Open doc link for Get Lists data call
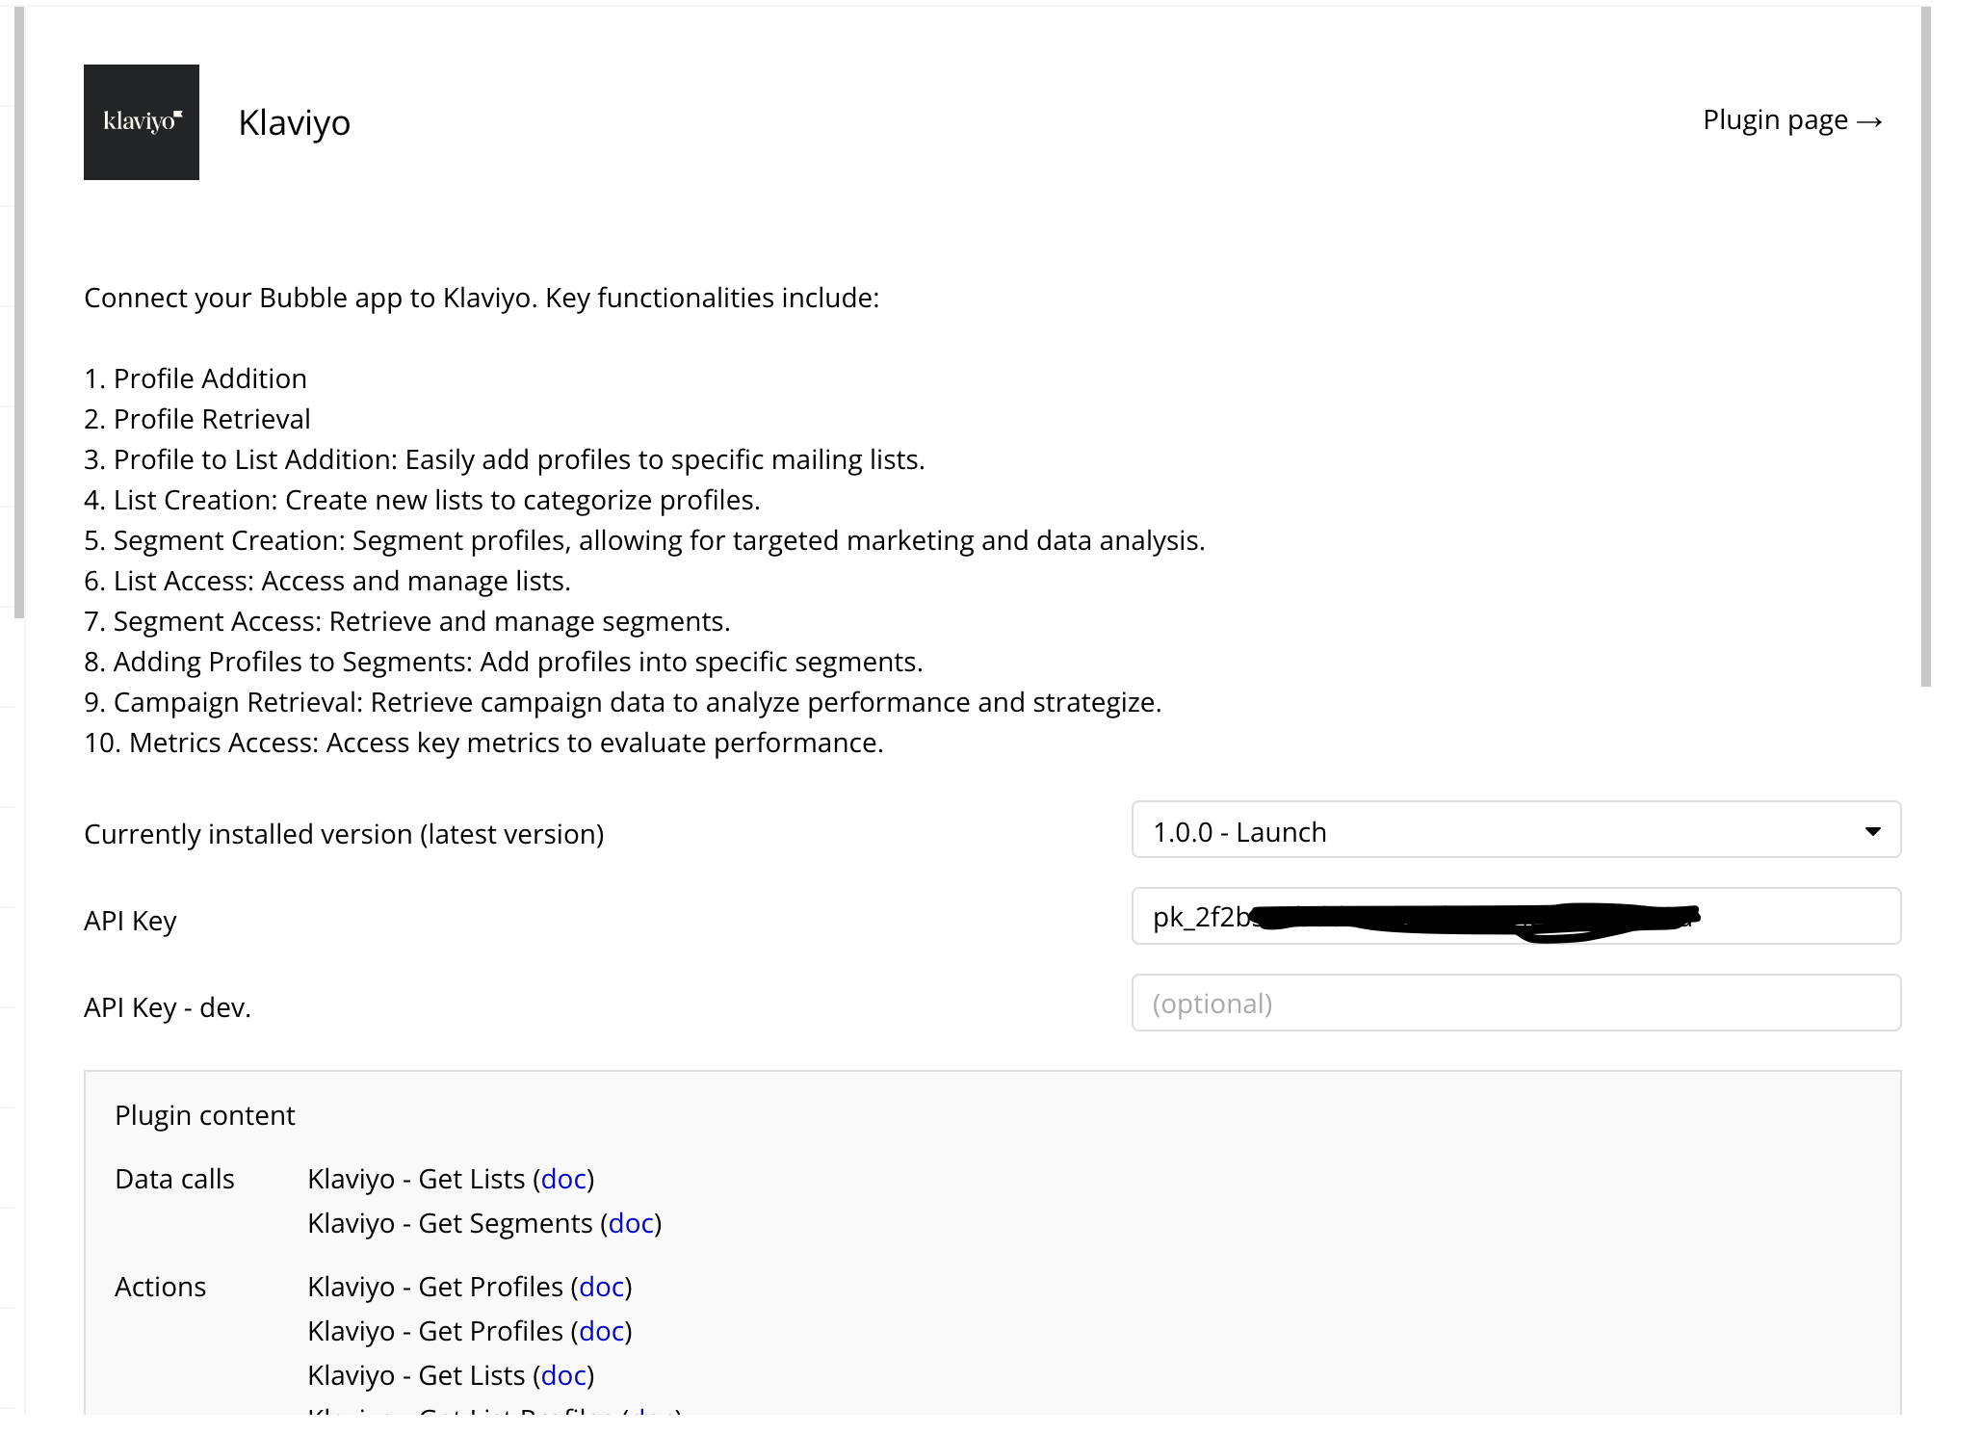 (x=563, y=1179)
